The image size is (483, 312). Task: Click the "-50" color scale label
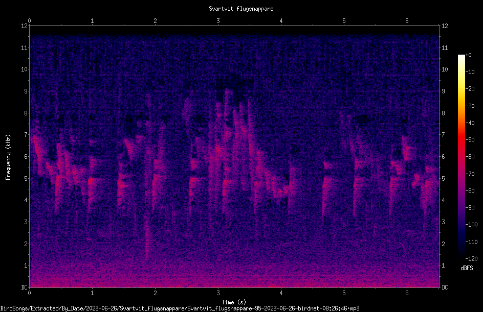click(470, 140)
